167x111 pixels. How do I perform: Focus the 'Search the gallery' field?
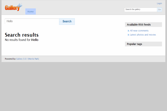click(x=141, y=9)
